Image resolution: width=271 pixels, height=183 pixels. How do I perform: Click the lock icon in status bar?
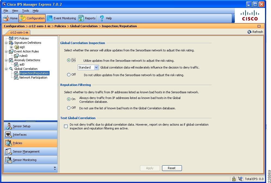point(234,179)
